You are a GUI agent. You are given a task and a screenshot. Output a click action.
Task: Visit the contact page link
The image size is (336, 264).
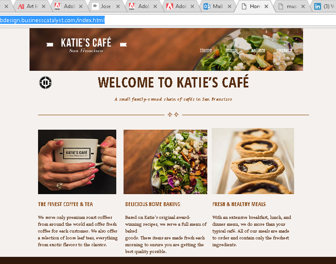pyautogui.click(x=284, y=50)
